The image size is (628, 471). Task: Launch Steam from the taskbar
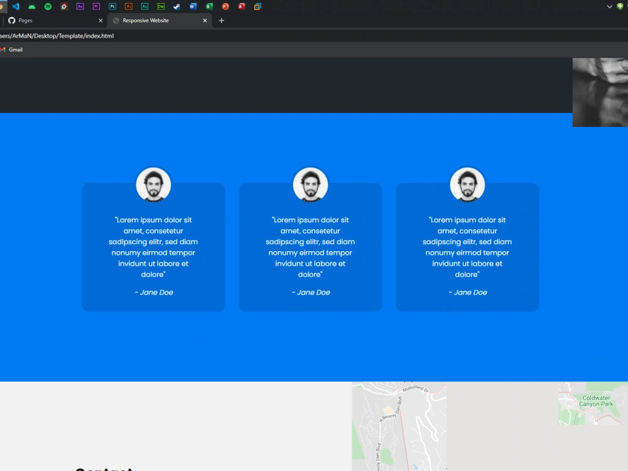177,6
